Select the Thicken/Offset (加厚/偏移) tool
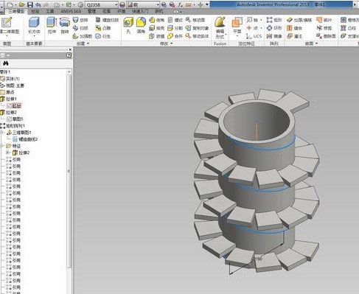359x294 pixels. [x=299, y=20]
